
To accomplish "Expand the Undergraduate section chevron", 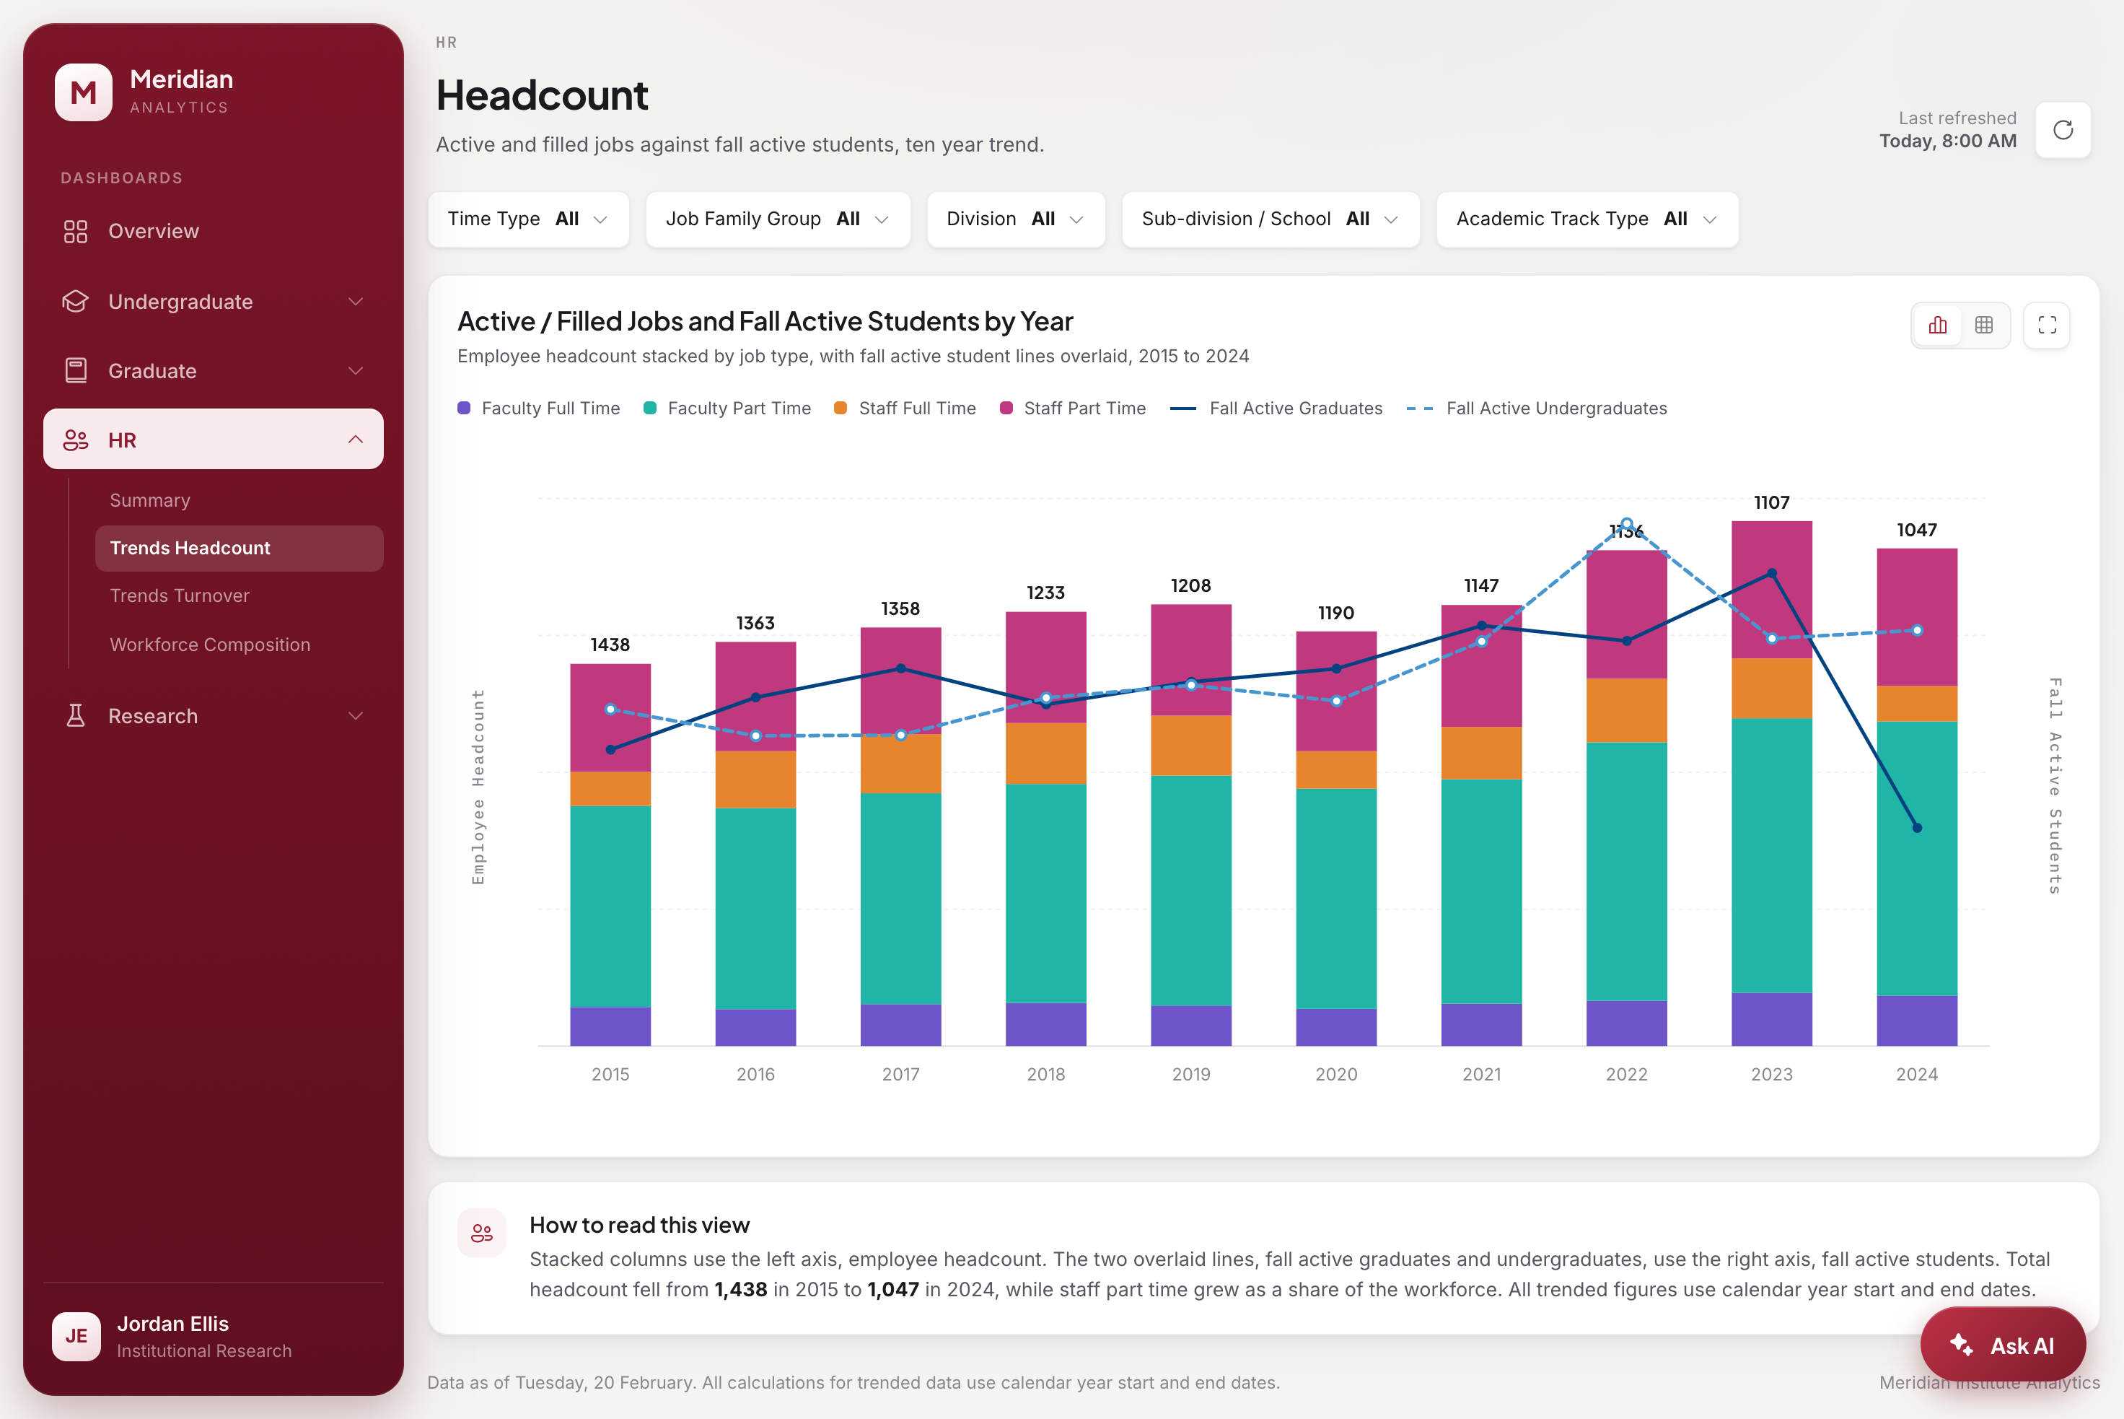I will click(x=356, y=302).
